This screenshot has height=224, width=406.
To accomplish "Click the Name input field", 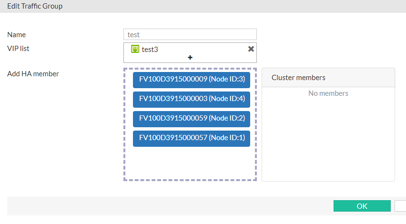I will 190,34.
